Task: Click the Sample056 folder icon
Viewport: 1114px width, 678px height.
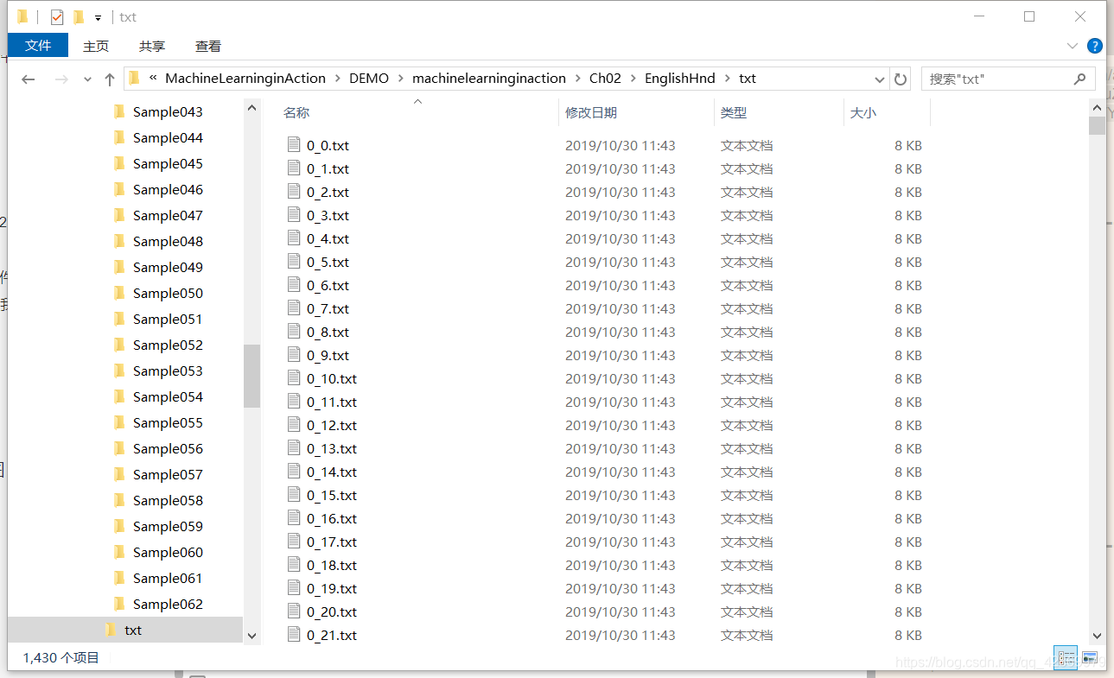Action: tap(119, 448)
